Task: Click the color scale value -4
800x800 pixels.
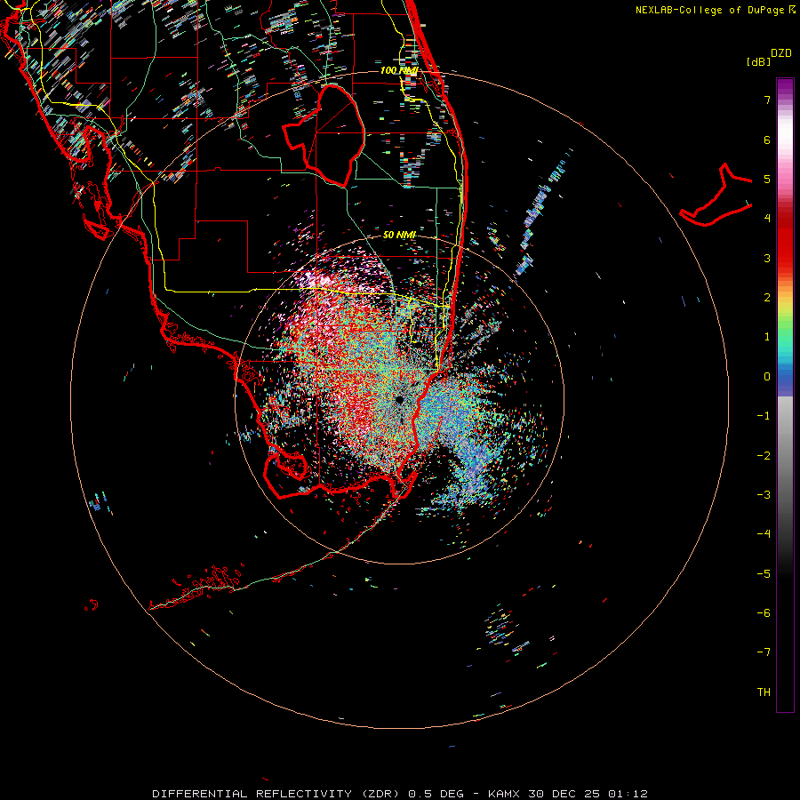Action: pyautogui.click(x=764, y=533)
